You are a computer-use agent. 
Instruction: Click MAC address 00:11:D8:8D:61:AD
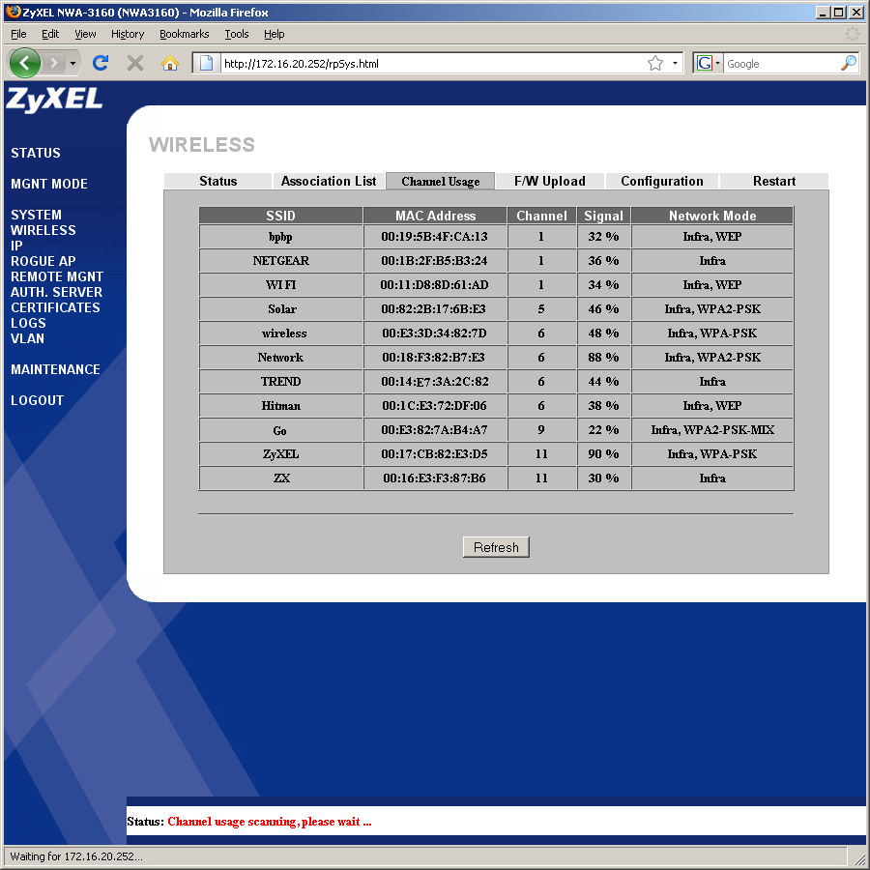tap(434, 284)
